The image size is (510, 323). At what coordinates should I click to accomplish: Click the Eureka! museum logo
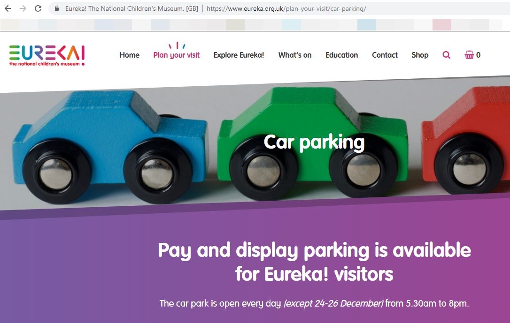(47, 55)
